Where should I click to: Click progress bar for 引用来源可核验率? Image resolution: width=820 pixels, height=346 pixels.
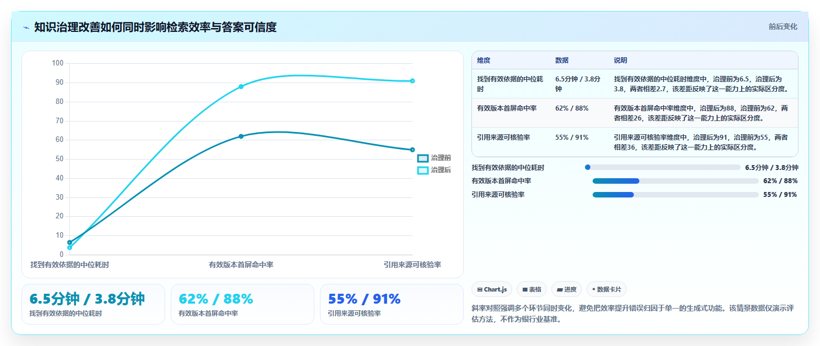point(676,195)
